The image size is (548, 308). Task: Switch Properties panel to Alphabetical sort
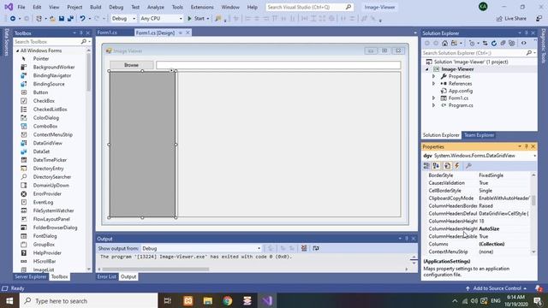[436, 166]
